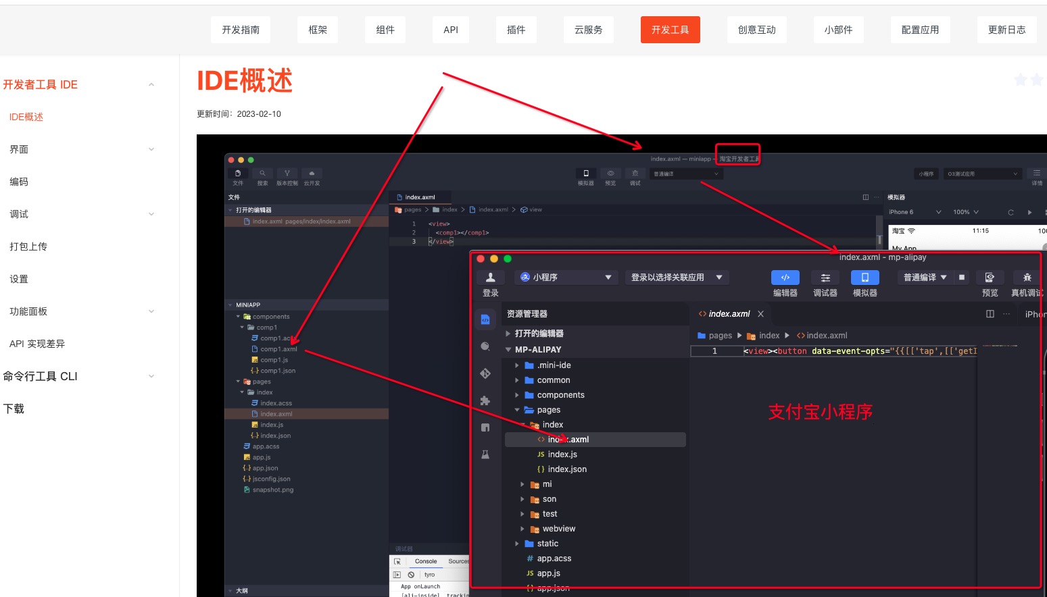The width and height of the screenshot is (1047, 597).
Task: Click the 详情 icon in Taobao IDE toolbar
Action: click(1036, 174)
